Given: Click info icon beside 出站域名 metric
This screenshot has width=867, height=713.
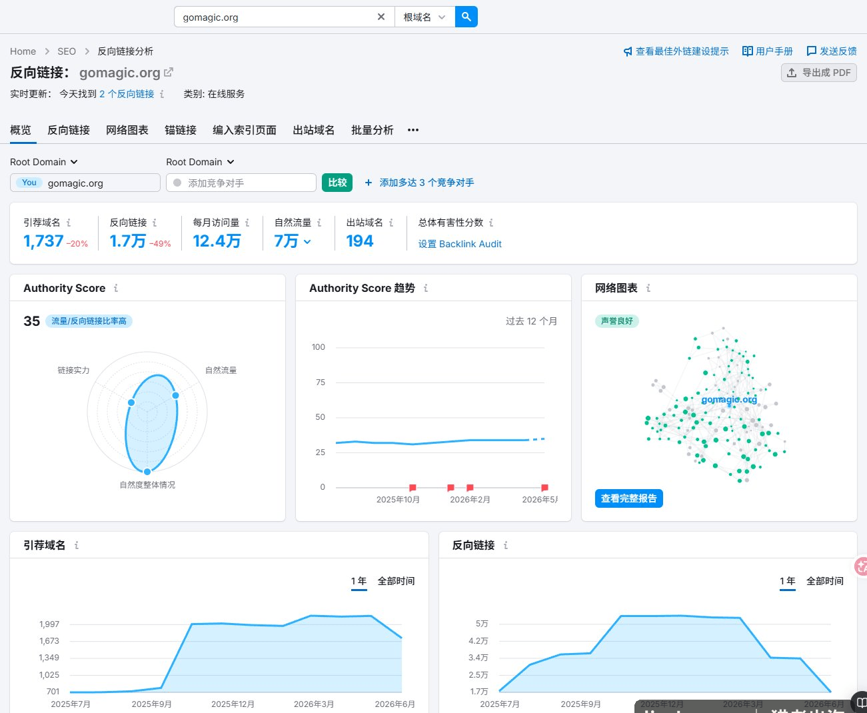Looking at the screenshot, I should pyautogui.click(x=391, y=223).
